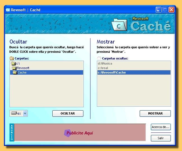
Task: Close the Revosoft Caché window
Action: click(x=171, y=10)
